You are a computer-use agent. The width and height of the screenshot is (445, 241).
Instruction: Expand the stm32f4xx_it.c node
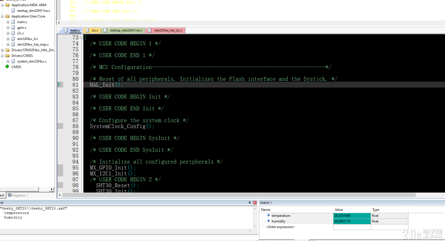click(x=8, y=39)
